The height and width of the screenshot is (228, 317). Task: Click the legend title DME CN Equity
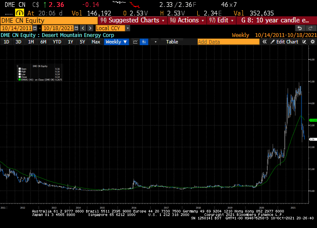click(40, 66)
